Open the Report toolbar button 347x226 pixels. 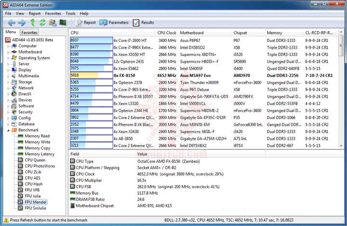point(85,23)
